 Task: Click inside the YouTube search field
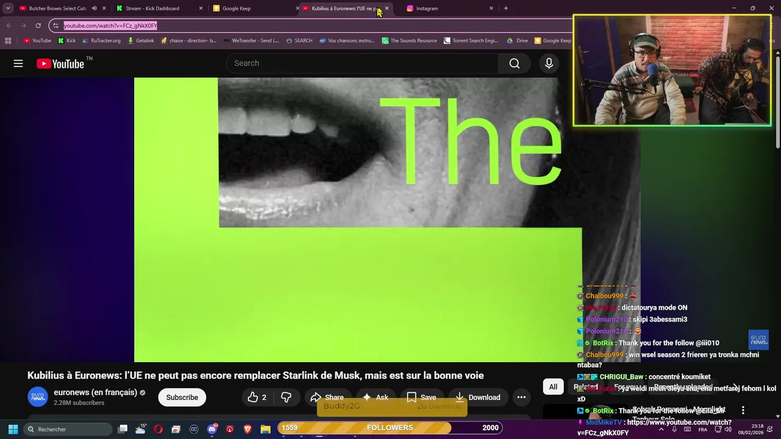[362, 63]
